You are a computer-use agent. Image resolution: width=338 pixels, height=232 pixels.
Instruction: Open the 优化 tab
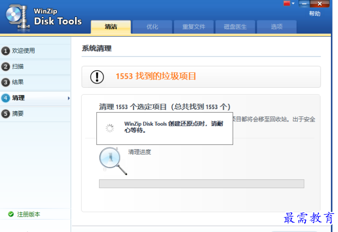coord(152,27)
